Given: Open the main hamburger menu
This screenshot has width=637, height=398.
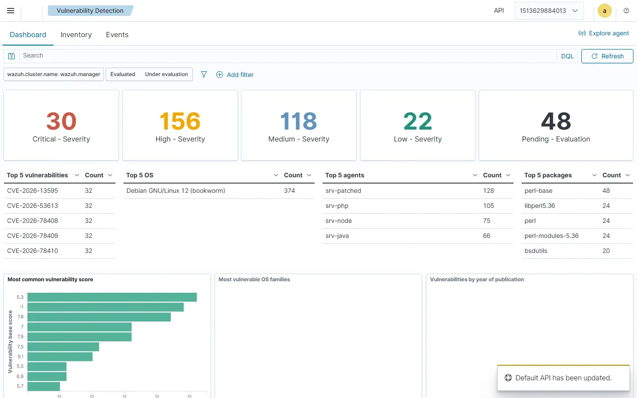Looking at the screenshot, I should tap(11, 11).
